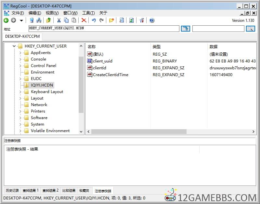Viewport: 260px width, 204px height.
Task: Open the 工具(T) menu
Action: (88, 13)
